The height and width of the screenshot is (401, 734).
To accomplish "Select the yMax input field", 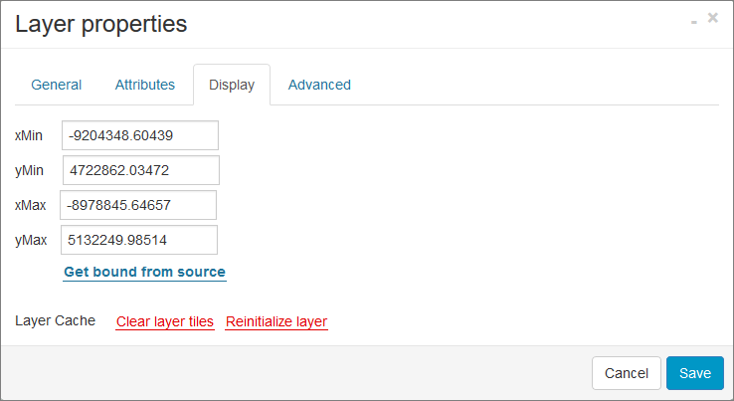I will click(139, 240).
